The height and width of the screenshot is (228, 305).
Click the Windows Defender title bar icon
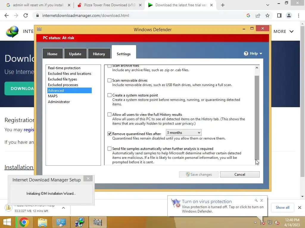point(39,29)
